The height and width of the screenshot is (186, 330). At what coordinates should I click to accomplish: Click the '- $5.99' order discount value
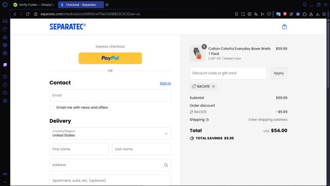(x=282, y=112)
